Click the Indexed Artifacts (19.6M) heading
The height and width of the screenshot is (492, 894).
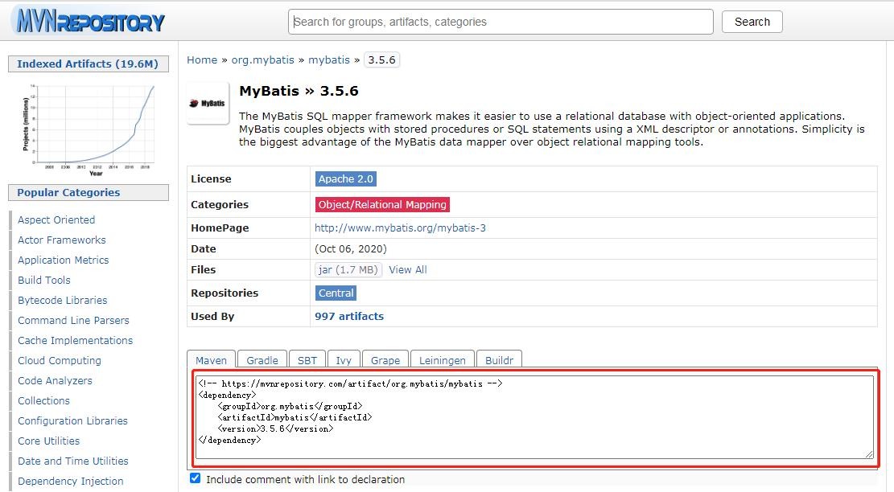pos(88,64)
